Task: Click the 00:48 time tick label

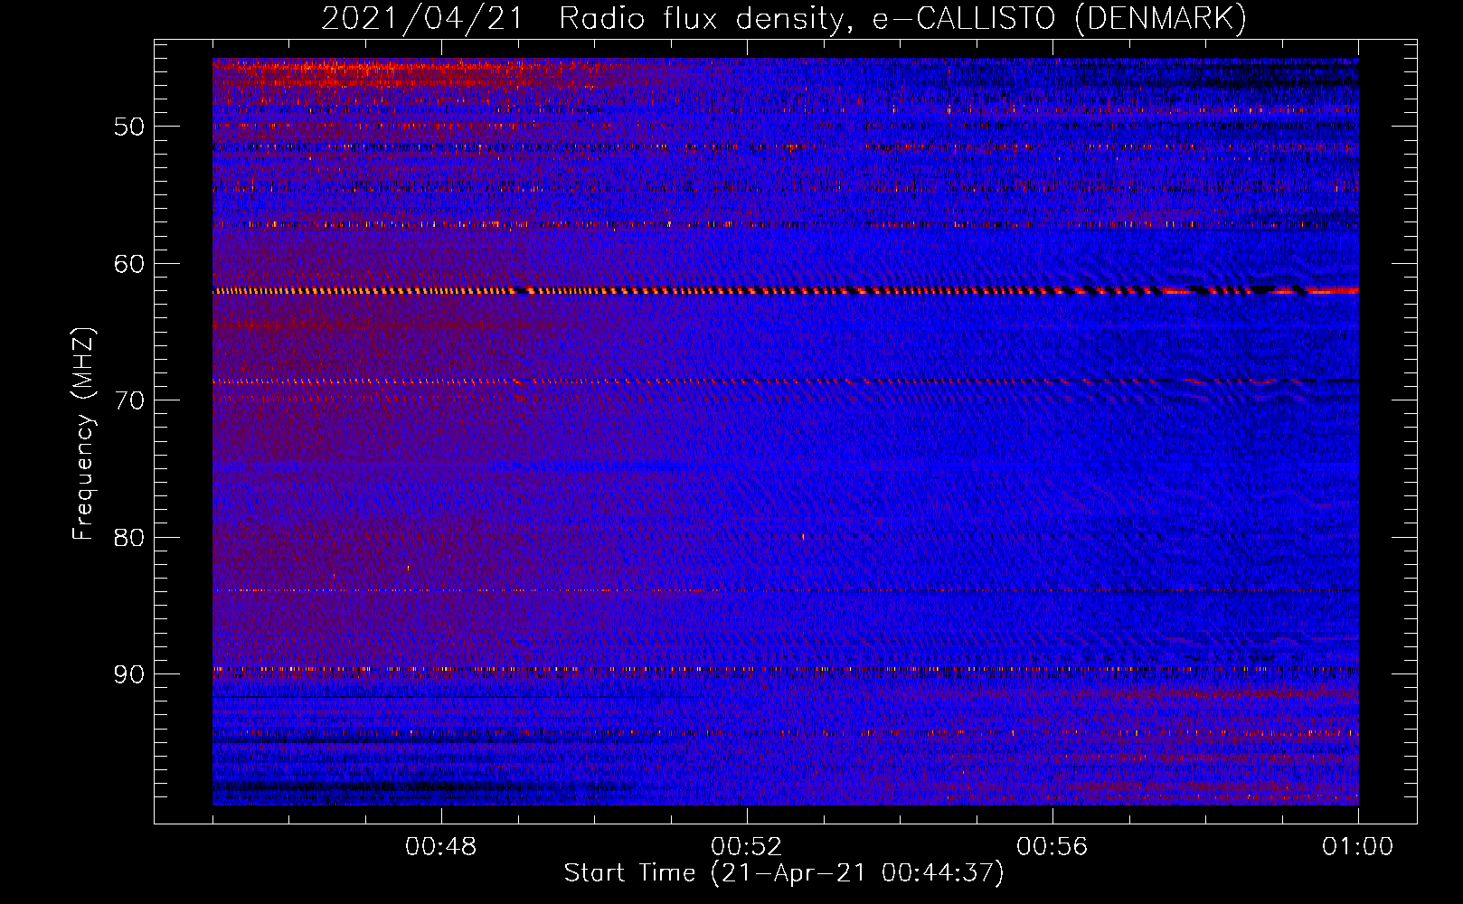Action: point(441,847)
